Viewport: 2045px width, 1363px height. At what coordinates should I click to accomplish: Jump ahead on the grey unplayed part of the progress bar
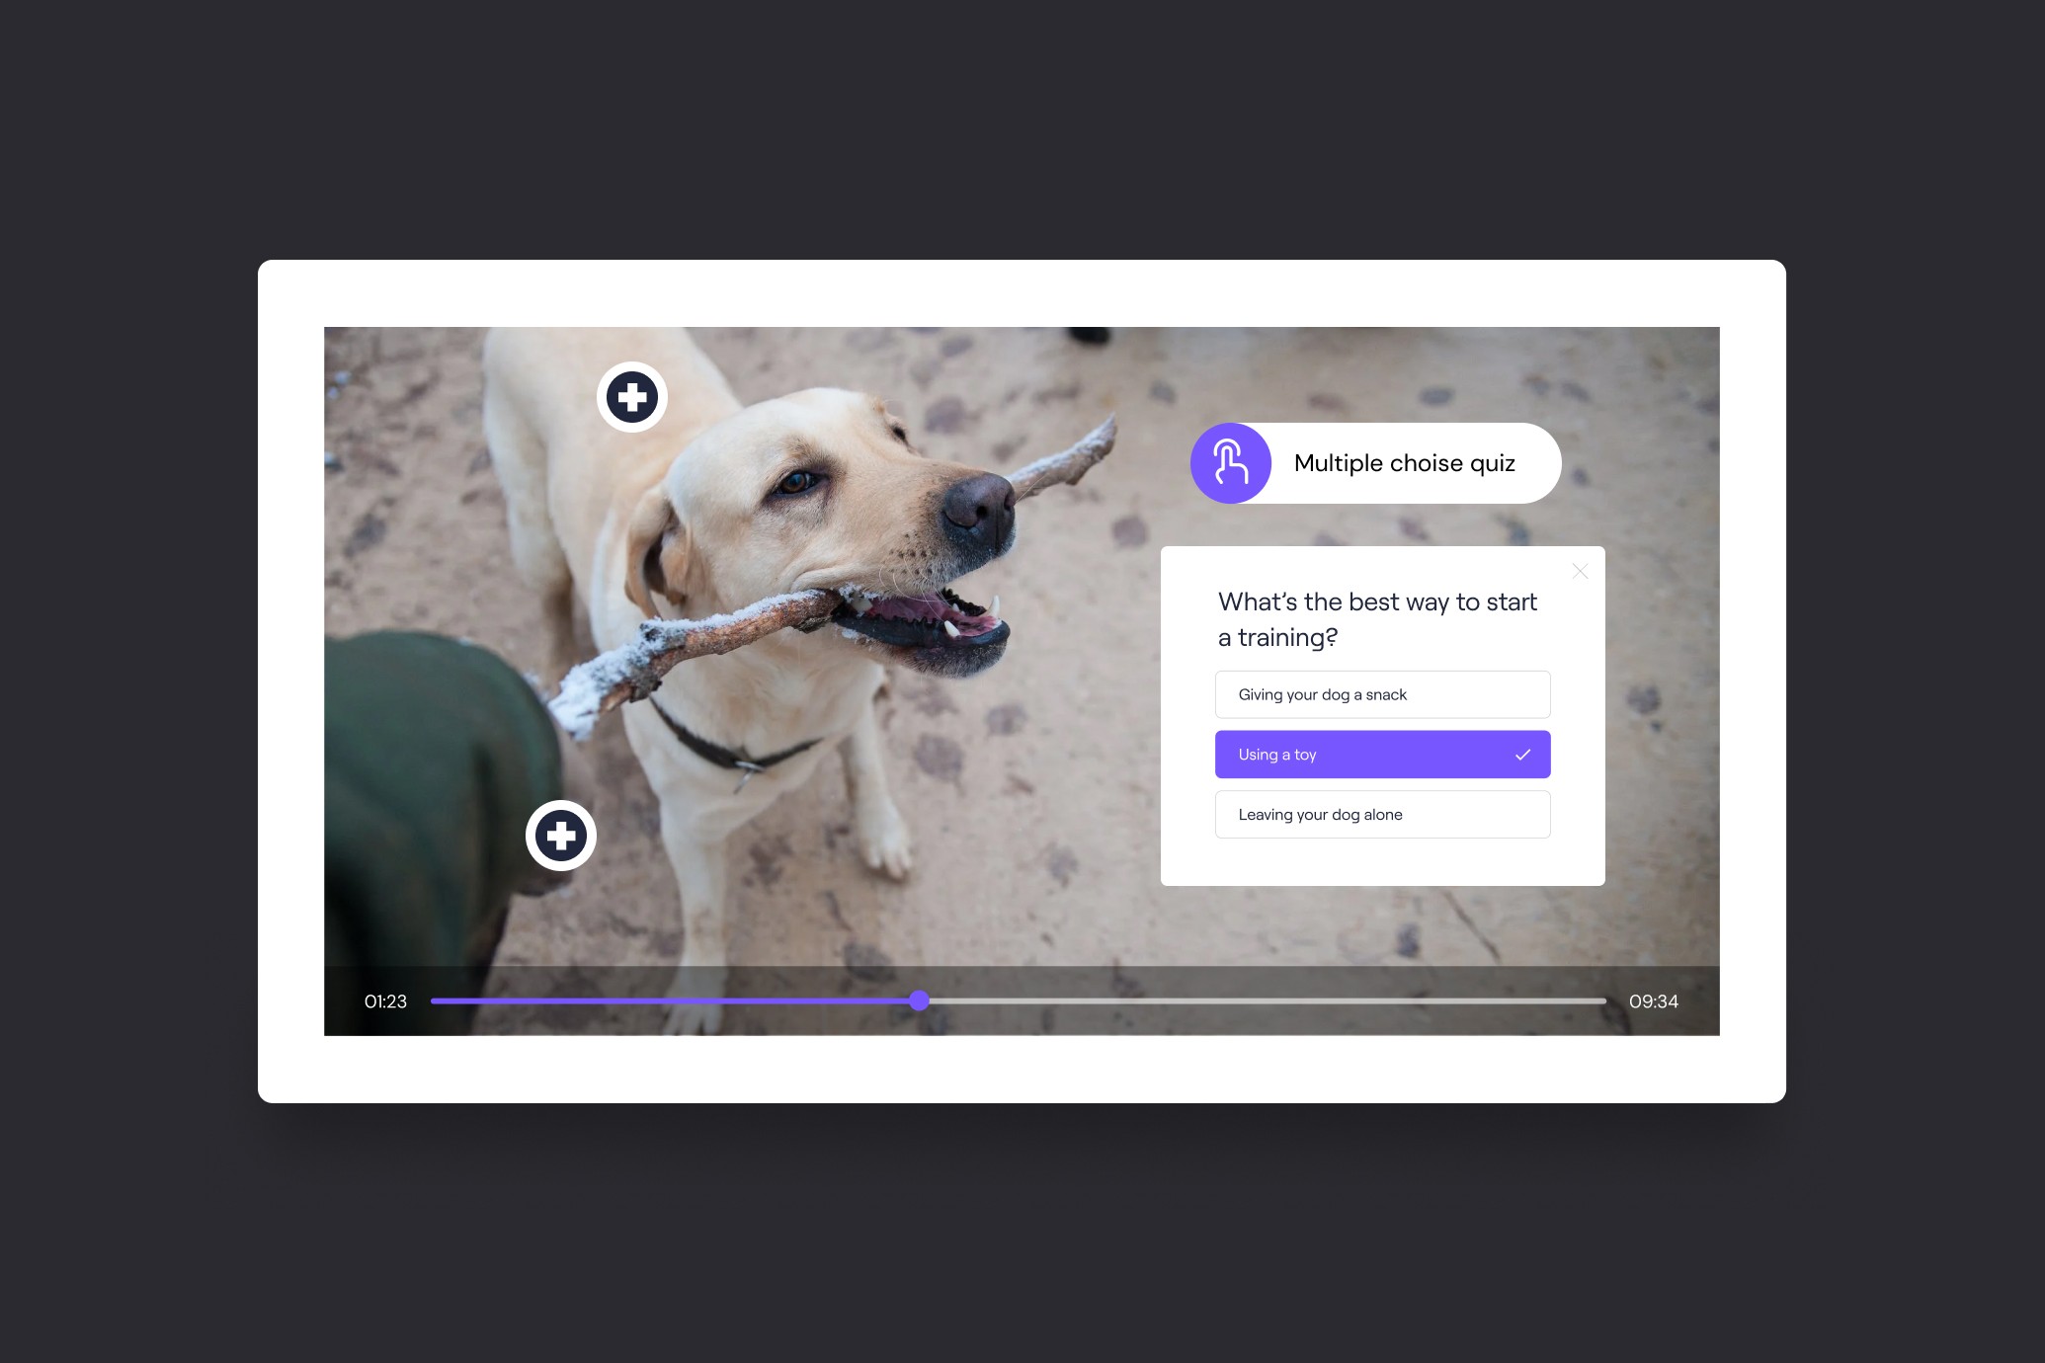(1265, 1001)
